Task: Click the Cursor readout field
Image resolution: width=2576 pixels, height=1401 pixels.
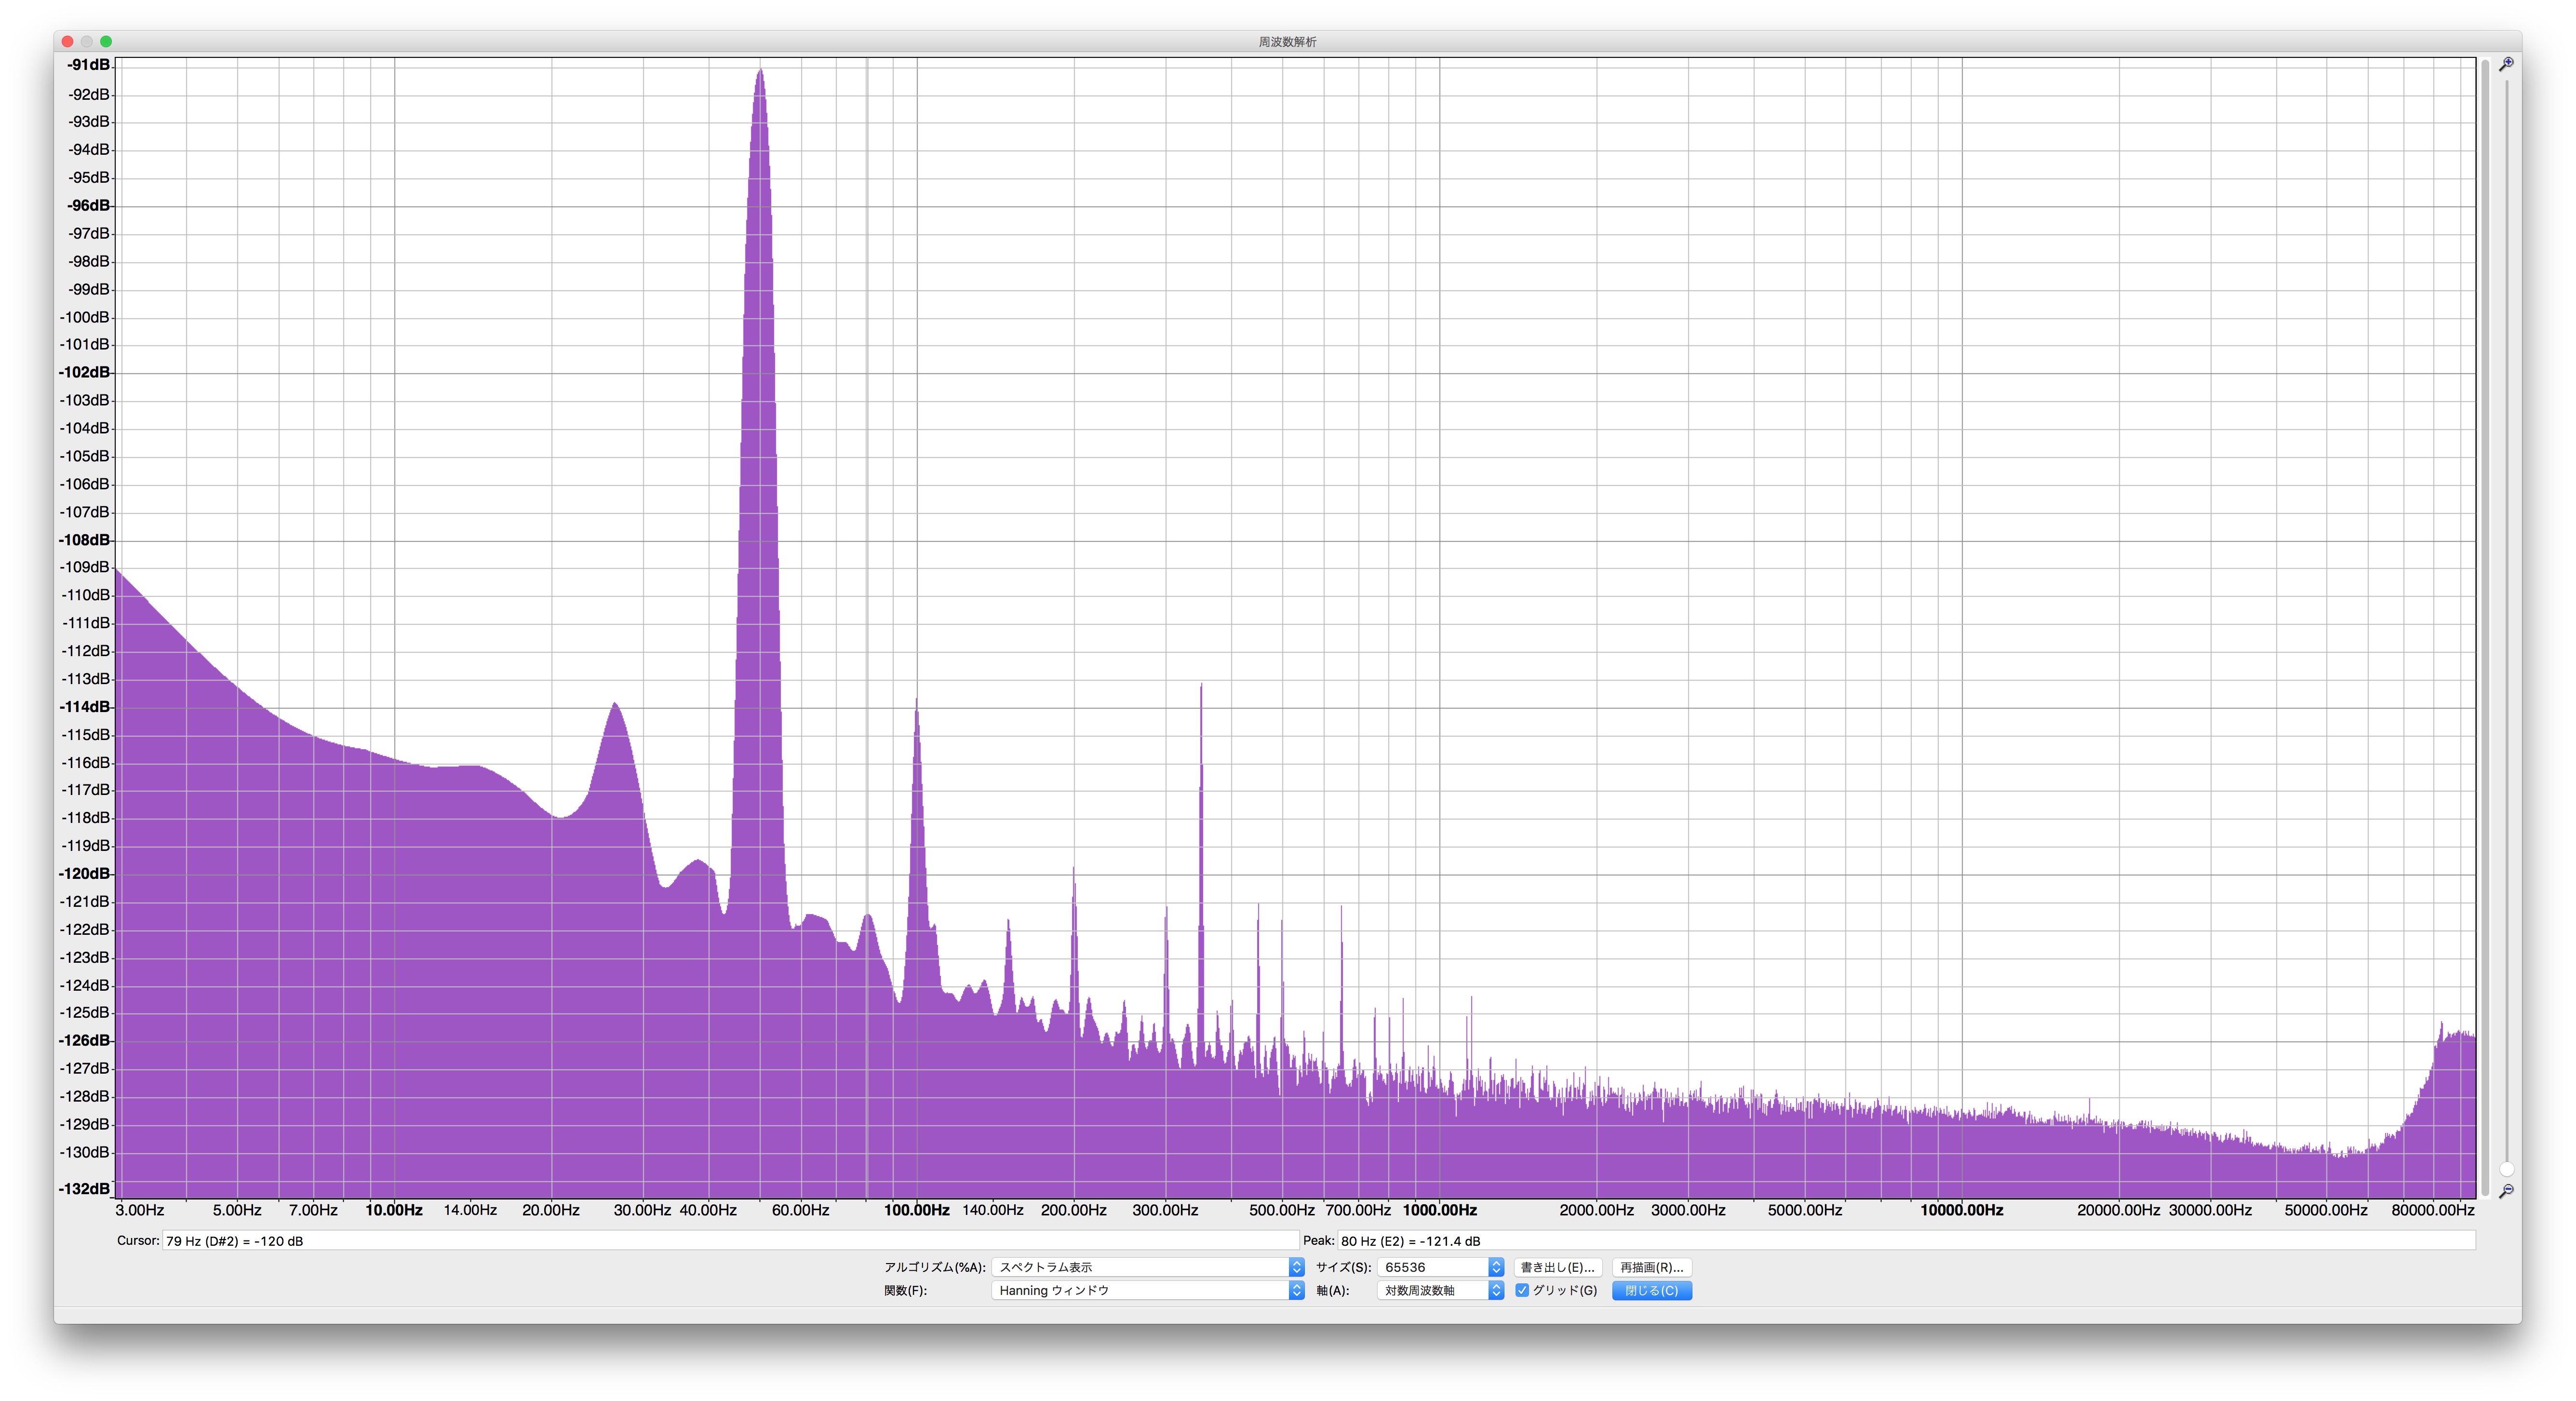Action: [730, 1240]
